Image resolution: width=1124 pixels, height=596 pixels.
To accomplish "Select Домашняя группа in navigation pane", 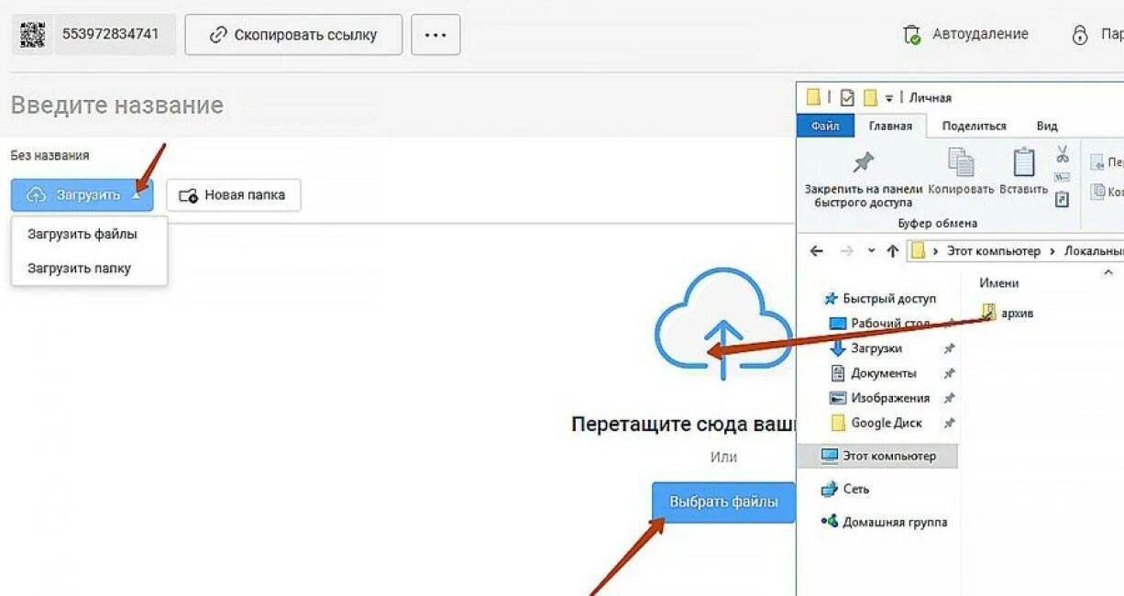I will pos(884,522).
